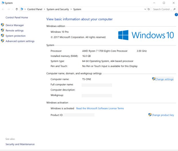Expand chevron after System and Security

(71, 9)
